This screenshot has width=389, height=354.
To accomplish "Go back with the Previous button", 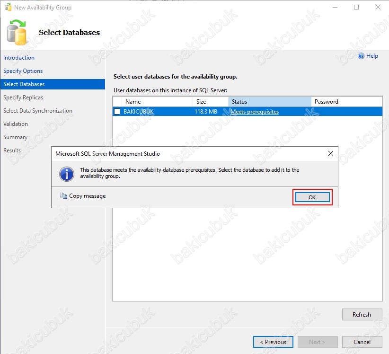I will click(x=273, y=342).
